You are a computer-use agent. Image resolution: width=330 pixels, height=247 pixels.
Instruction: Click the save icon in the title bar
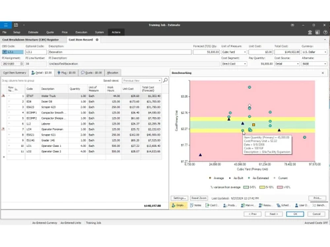[16, 25]
